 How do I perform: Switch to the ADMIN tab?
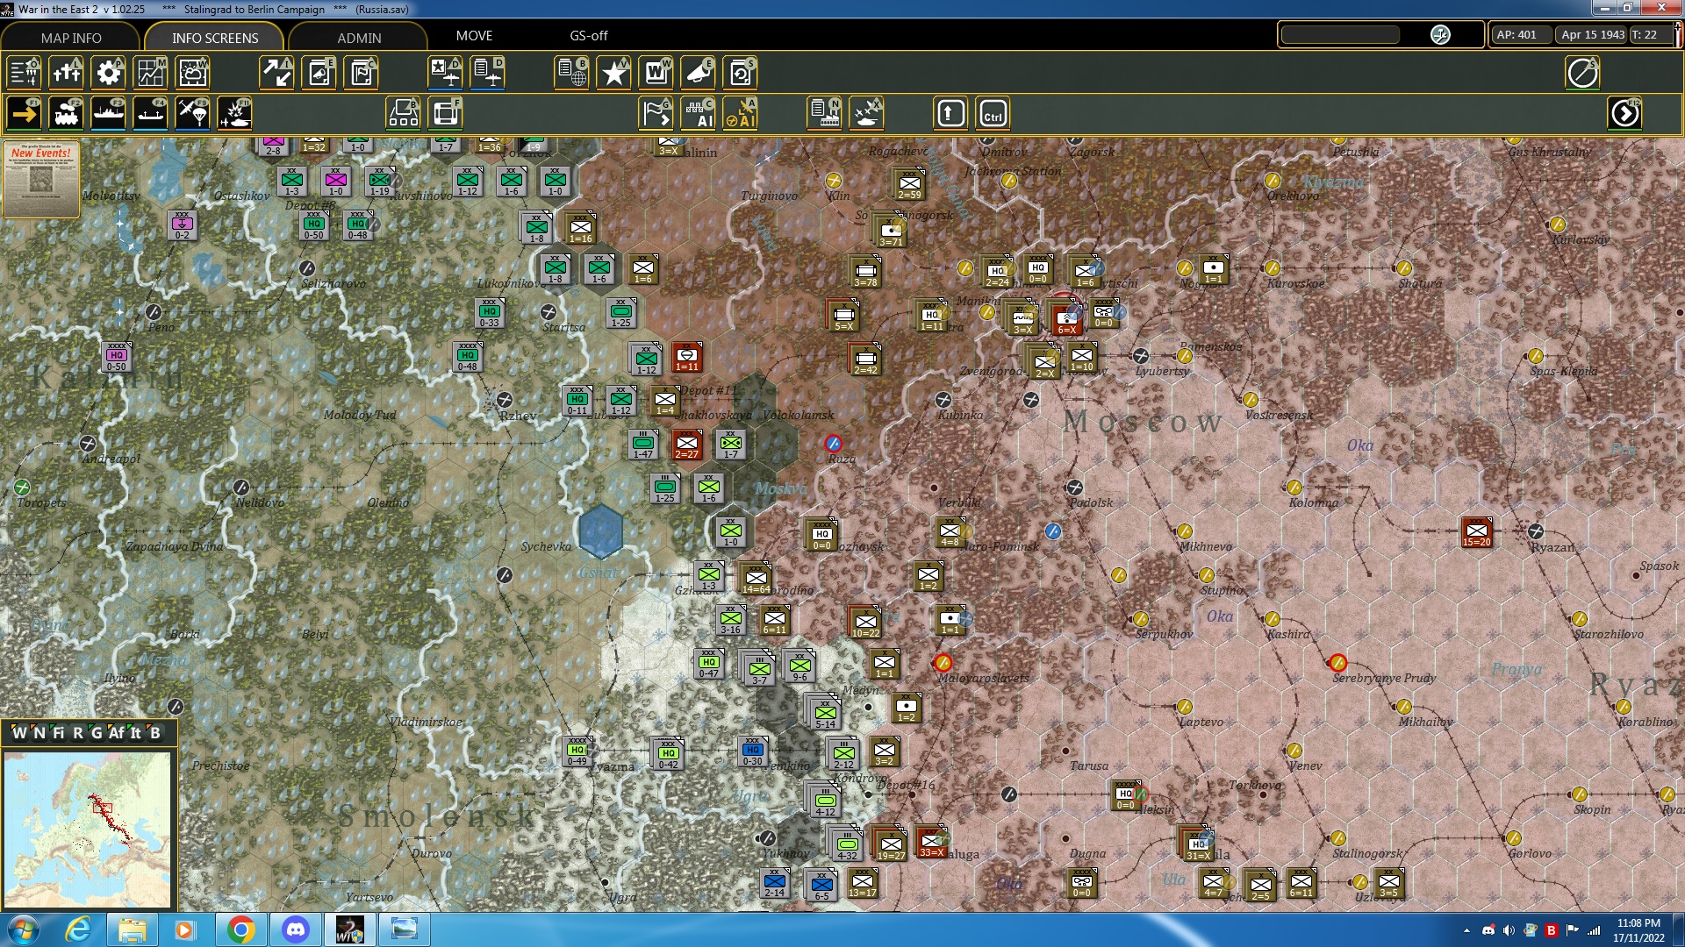point(360,38)
